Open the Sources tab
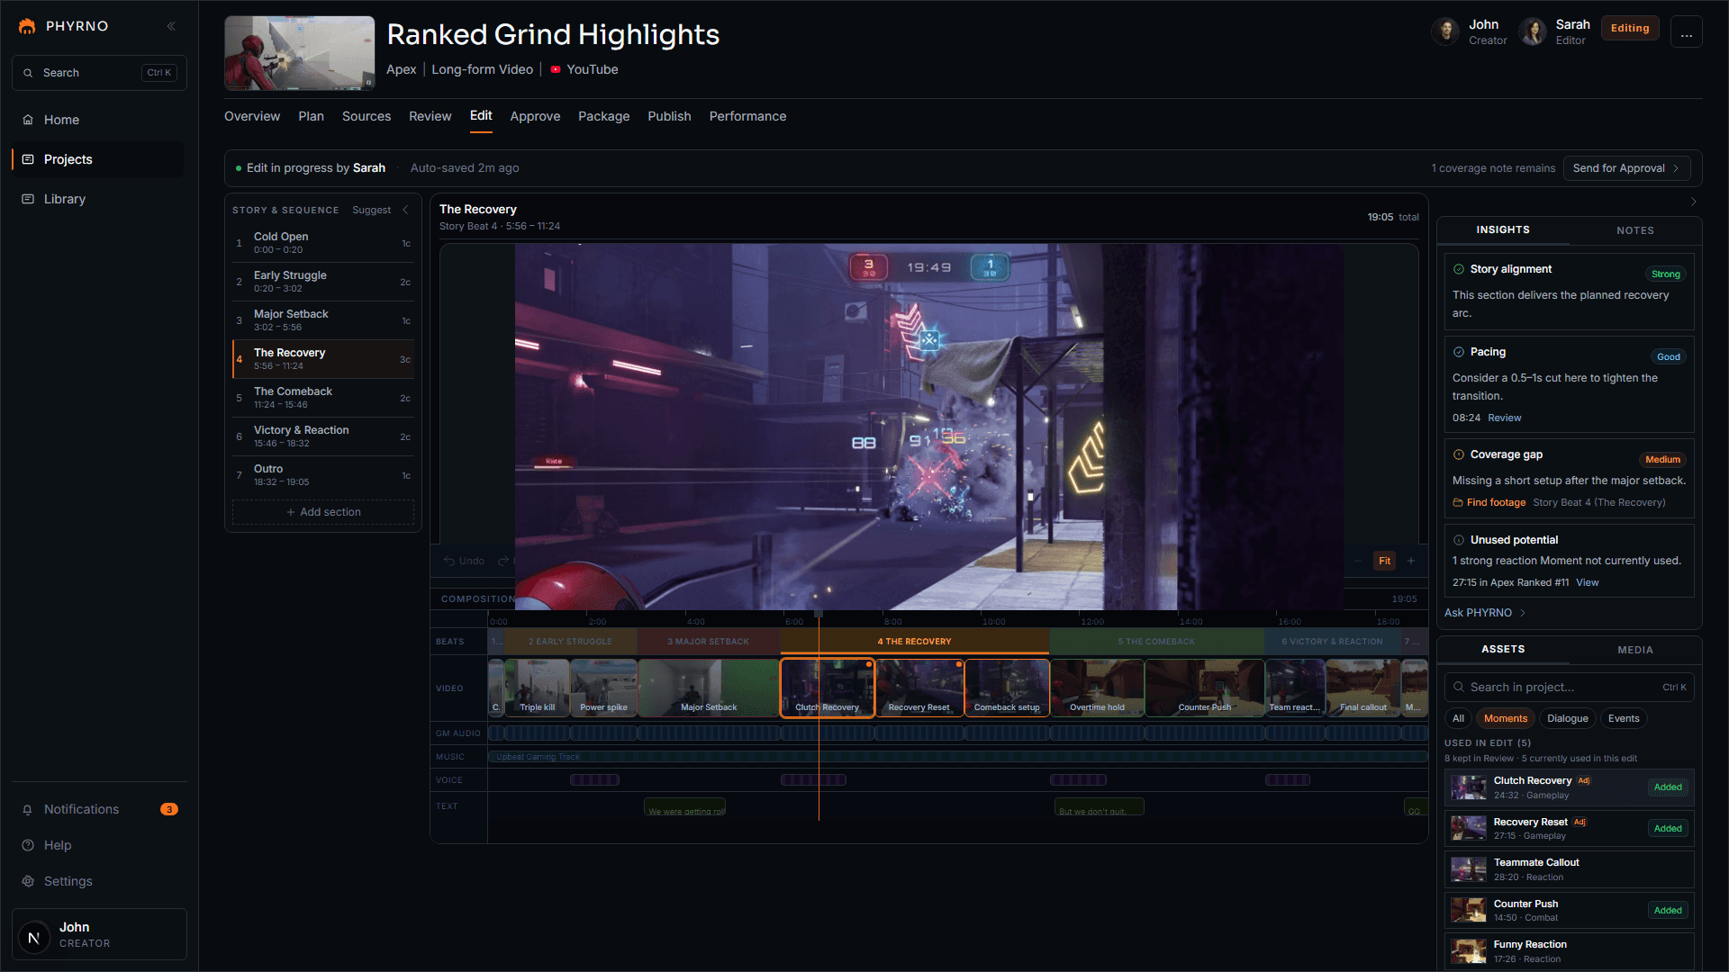Viewport: 1729px width, 972px height. [367, 116]
